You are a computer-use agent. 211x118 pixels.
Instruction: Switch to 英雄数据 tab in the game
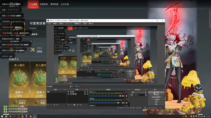pyautogui.click(x=44, y=4)
